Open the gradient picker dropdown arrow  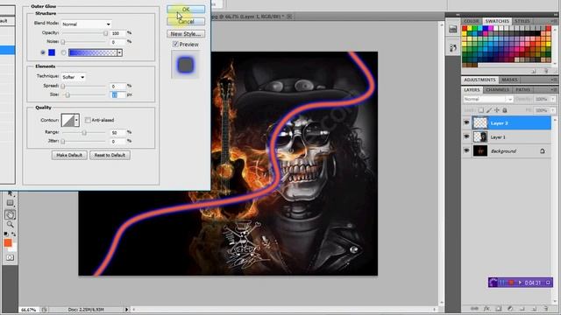click(119, 52)
